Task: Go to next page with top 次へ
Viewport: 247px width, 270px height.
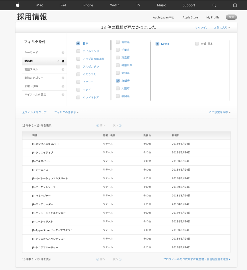Action: pyautogui.click(x=117, y=126)
